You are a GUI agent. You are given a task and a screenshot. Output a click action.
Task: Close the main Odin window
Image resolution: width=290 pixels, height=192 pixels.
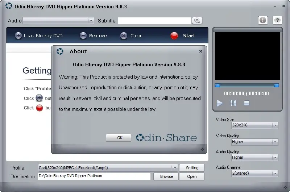283,6
